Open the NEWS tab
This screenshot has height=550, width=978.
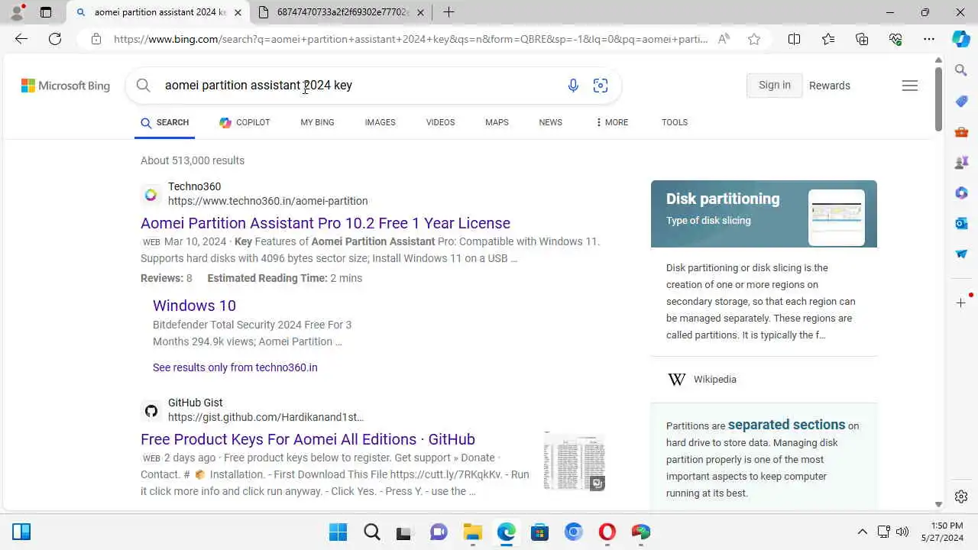click(550, 122)
